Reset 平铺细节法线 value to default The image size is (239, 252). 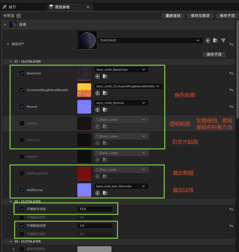pos(231,209)
